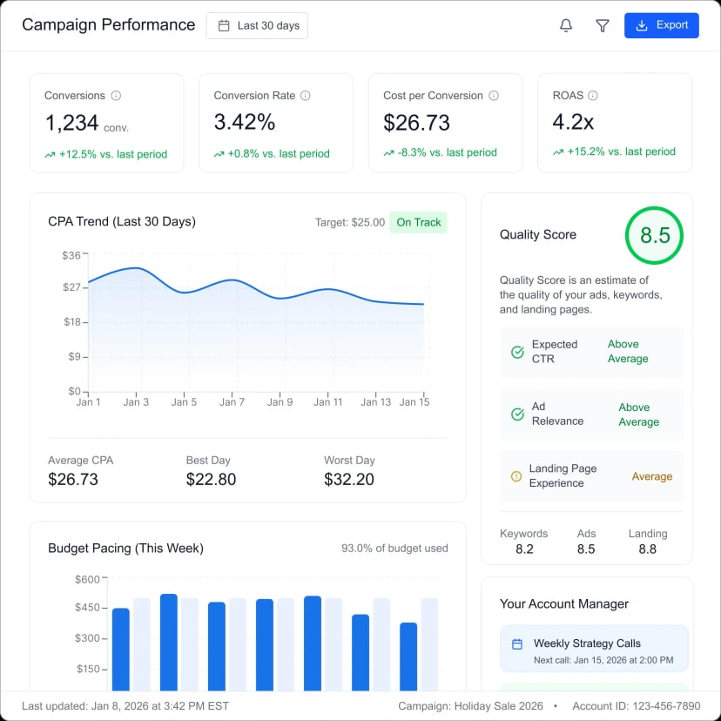Click the Campaign: Holiday Sale 2026 footer text
The width and height of the screenshot is (721, 721).
pyautogui.click(x=470, y=706)
